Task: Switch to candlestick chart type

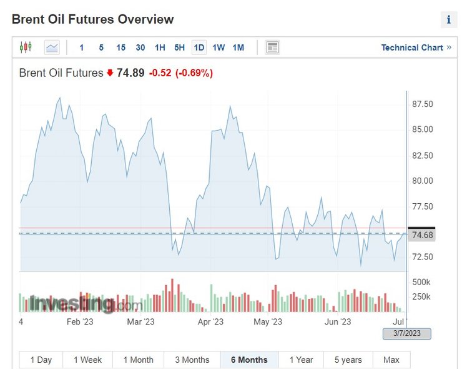Action: 26,48
